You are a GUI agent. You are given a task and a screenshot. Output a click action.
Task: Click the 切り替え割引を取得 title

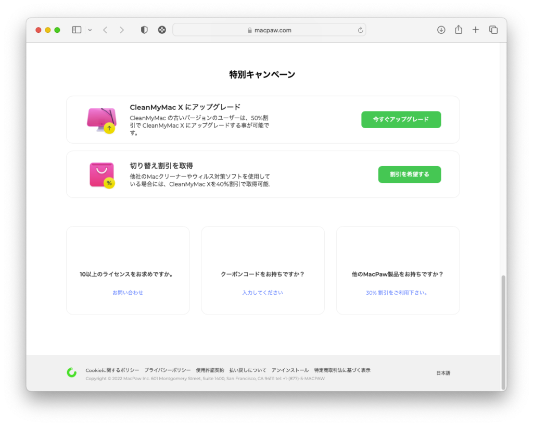pyautogui.click(x=161, y=166)
